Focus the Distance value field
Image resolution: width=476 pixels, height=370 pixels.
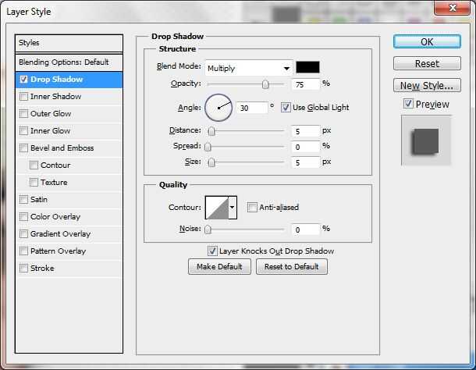306,131
